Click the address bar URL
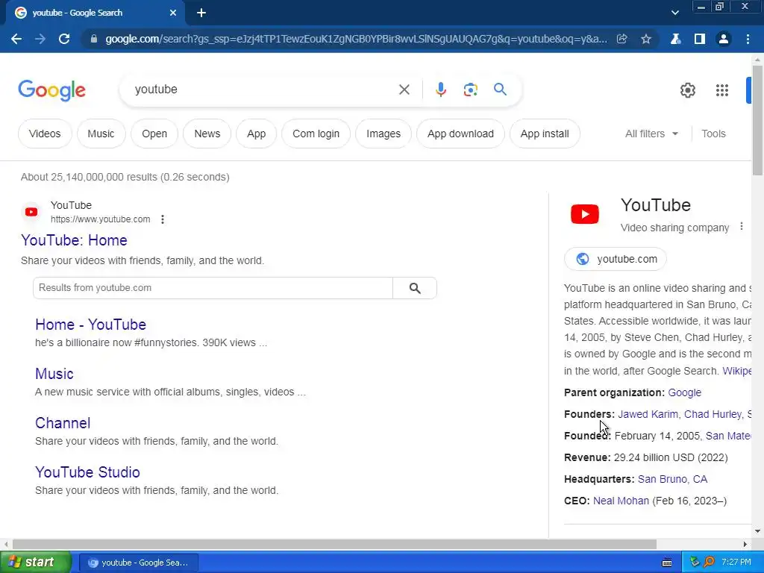764x573 pixels. 356,39
